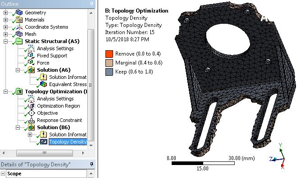Expand the Materials tree node
Screen dimensions: 305x178
point(5,20)
